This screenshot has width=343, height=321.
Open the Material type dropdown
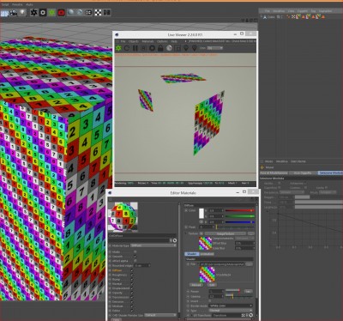(153, 245)
